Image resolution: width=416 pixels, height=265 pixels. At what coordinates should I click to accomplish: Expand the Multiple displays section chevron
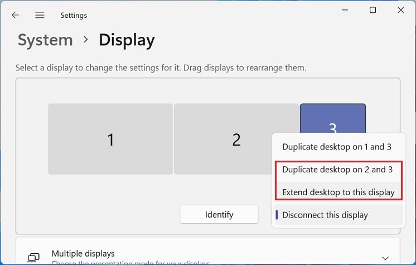(385, 258)
